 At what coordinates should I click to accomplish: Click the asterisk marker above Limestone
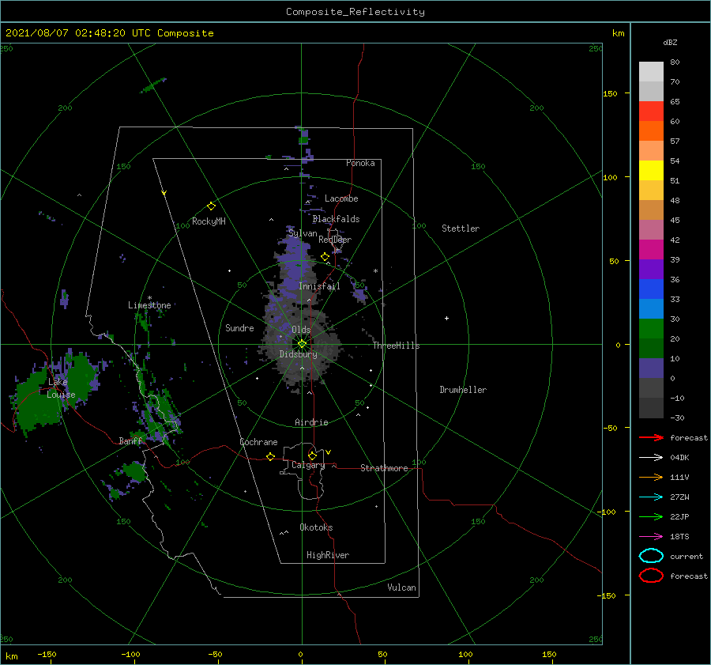[149, 298]
